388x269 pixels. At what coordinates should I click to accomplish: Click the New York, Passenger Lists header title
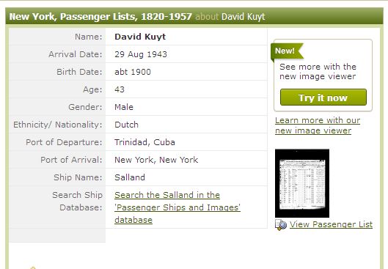[x=100, y=17]
